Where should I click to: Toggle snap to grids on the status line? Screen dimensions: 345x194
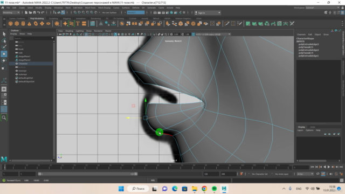[75, 12]
